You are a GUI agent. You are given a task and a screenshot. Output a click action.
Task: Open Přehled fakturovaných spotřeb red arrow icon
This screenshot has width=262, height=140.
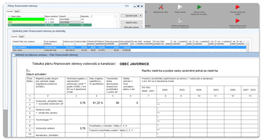237,21
